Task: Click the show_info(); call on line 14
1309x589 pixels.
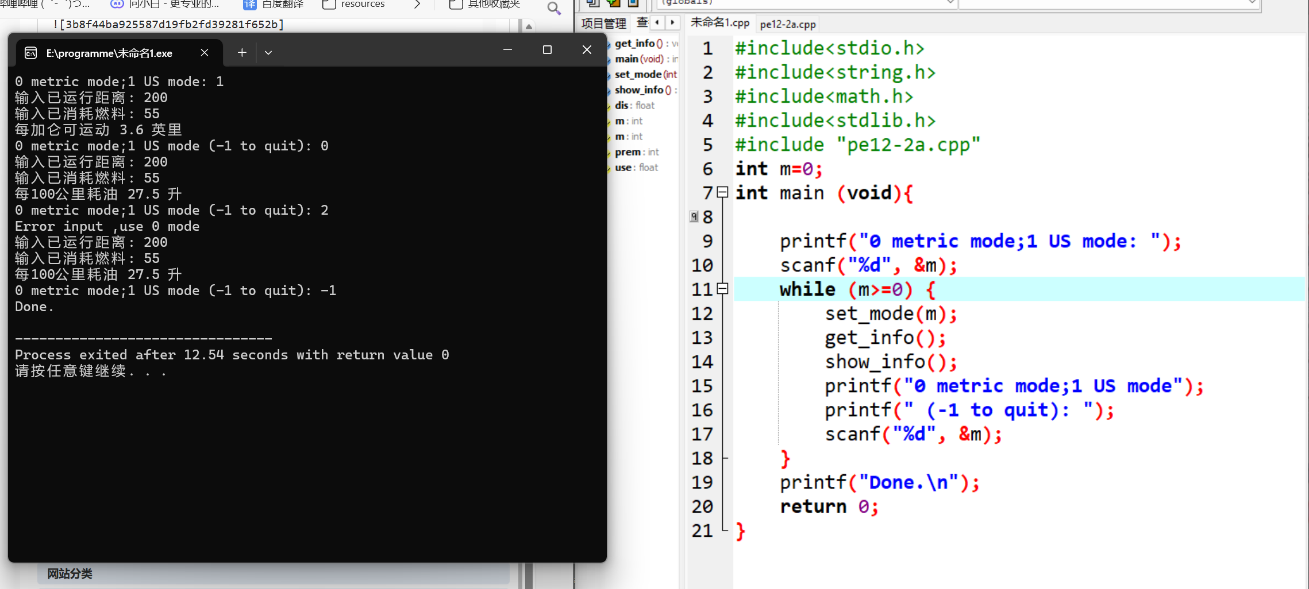Action: point(891,362)
